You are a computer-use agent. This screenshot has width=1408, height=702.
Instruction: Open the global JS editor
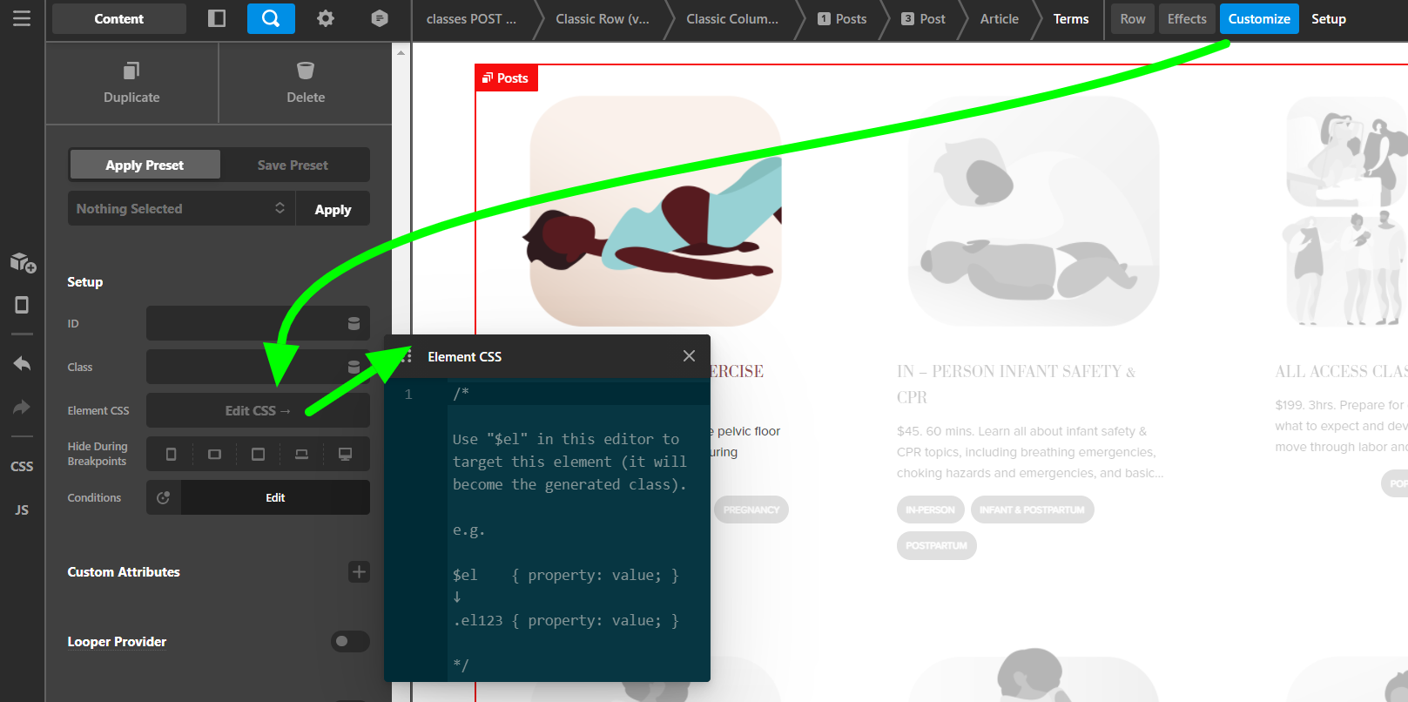tap(22, 510)
